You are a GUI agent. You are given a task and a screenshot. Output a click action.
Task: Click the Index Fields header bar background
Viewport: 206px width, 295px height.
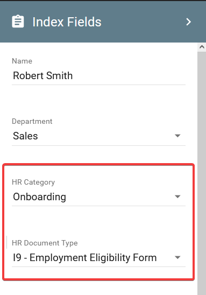coord(143,22)
